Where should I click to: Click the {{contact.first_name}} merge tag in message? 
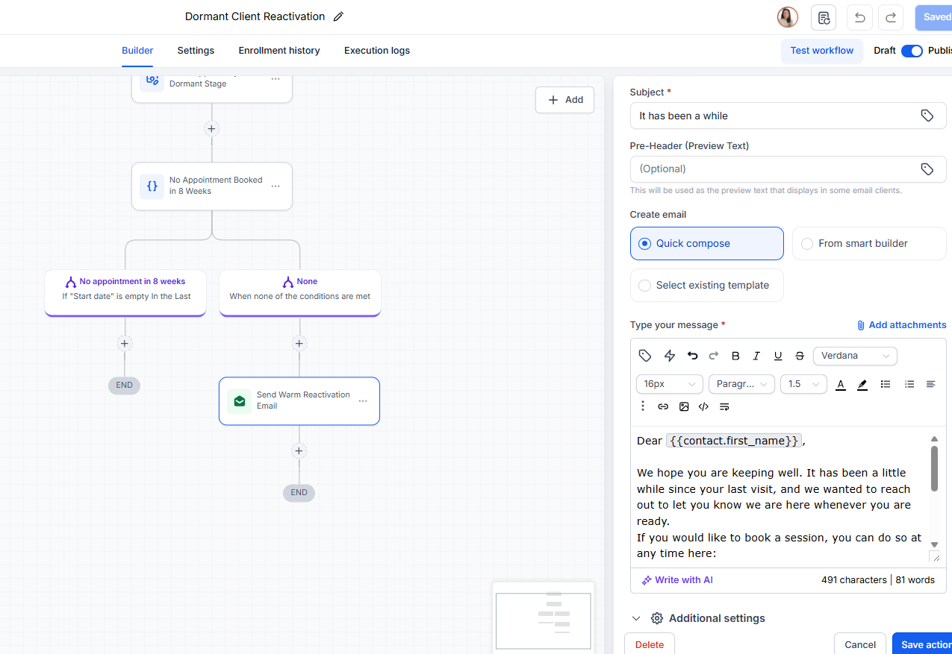[x=734, y=441]
